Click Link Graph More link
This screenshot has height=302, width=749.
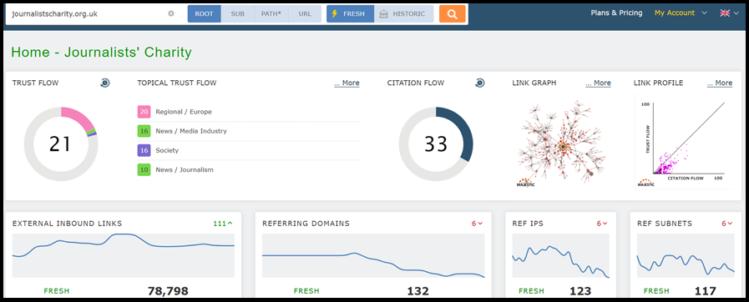click(x=598, y=83)
